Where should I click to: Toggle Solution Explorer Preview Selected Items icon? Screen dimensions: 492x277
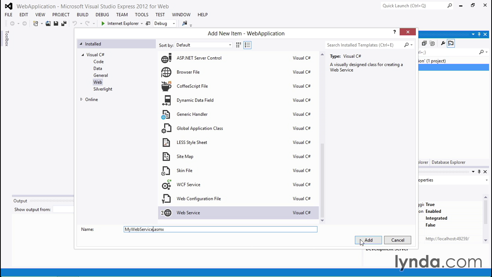pos(451,43)
